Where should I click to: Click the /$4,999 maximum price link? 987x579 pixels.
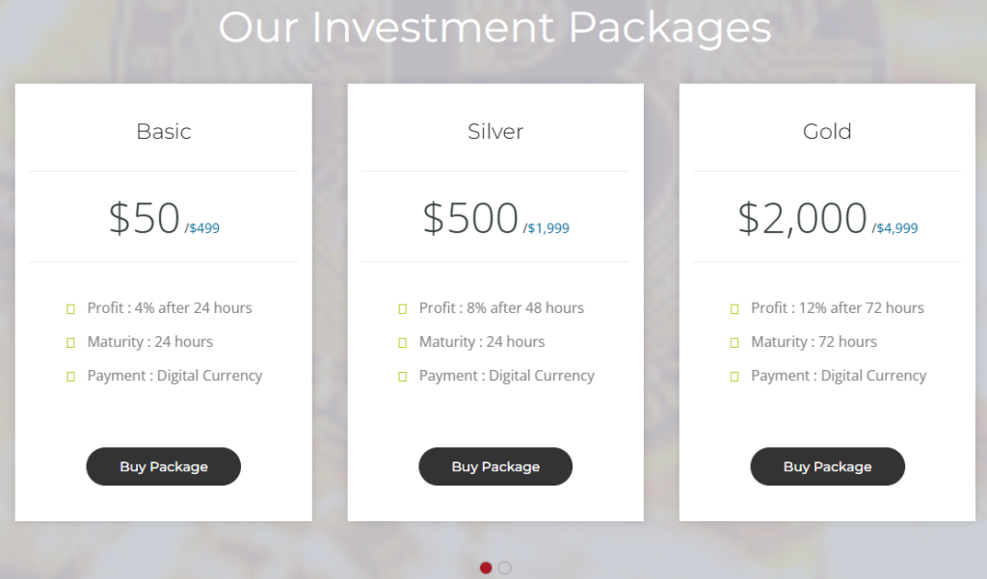[895, 228]
